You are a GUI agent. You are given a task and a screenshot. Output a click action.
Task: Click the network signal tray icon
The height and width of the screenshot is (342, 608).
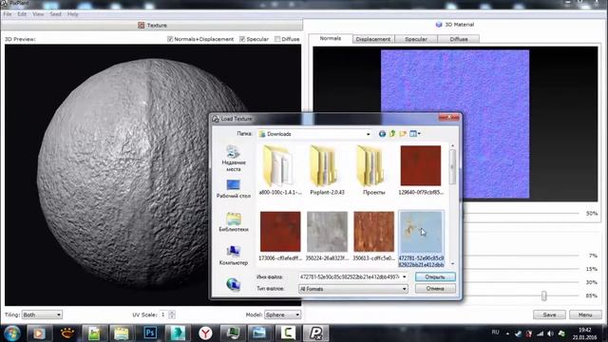(x=541, y=333)
